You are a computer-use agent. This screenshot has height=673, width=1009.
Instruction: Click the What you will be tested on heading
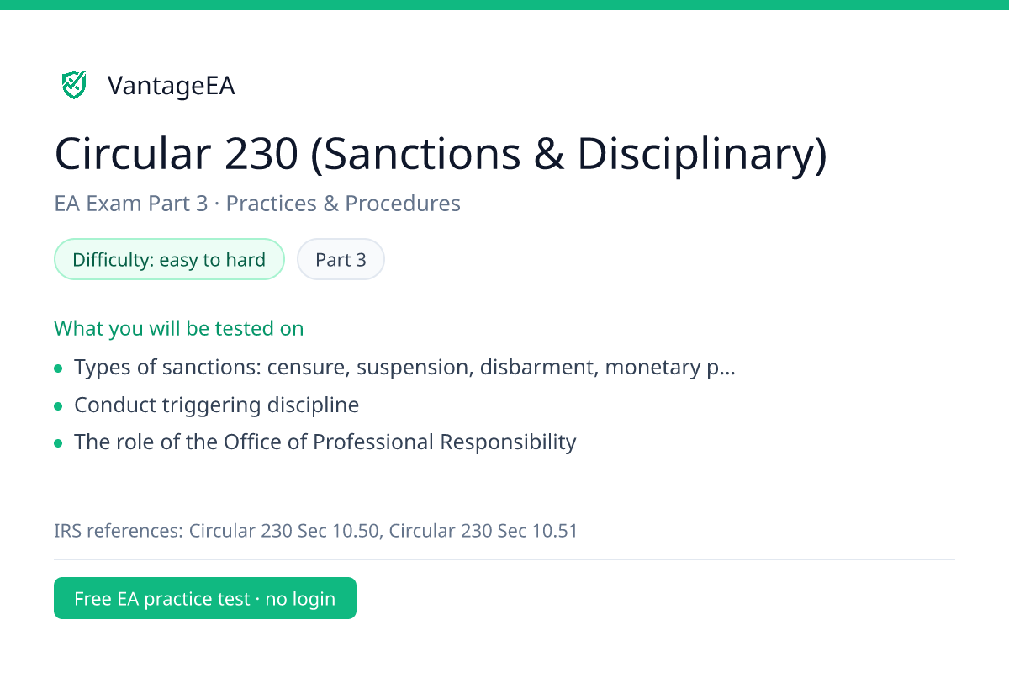pos(179,328)
